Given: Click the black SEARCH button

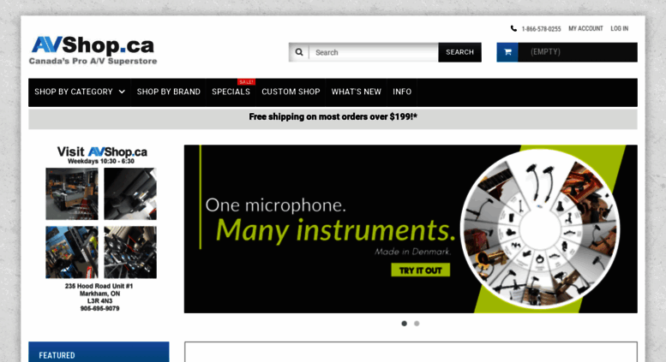Looking at the screenshot, I should (460, 52).
